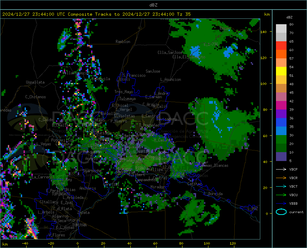Click the '0' tick on vertical km axis
The image size is (307, 248).
pyautogui.click(x=267, y=214)
